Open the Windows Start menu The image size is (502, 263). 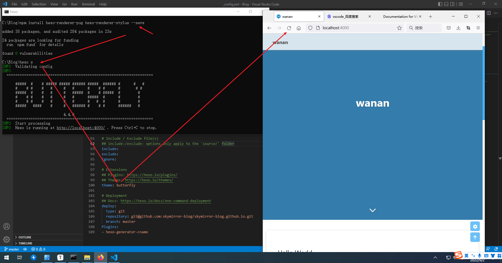point(7,257)
